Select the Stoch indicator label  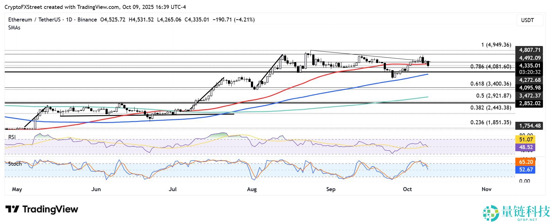coord(15,164)
